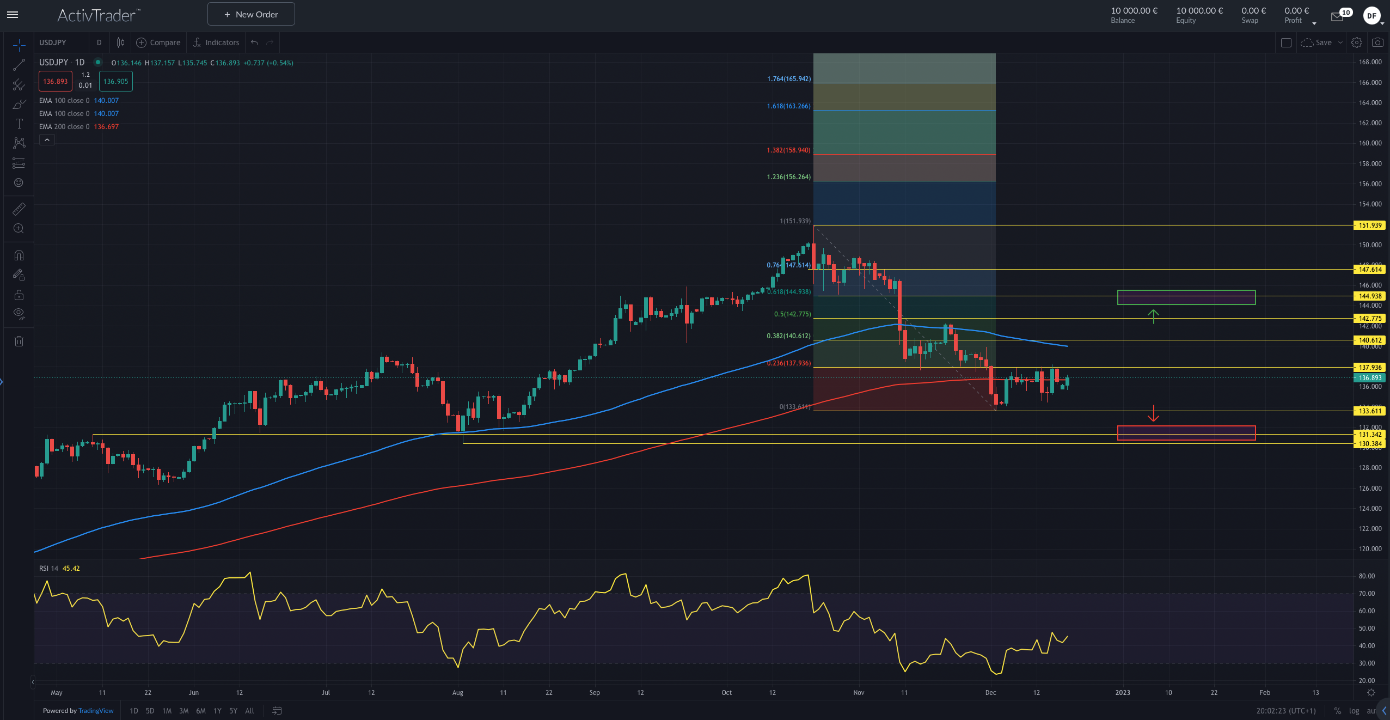Open the TradingView link
This screenshot has height=720, width=1390.
(x=95, y=711)
